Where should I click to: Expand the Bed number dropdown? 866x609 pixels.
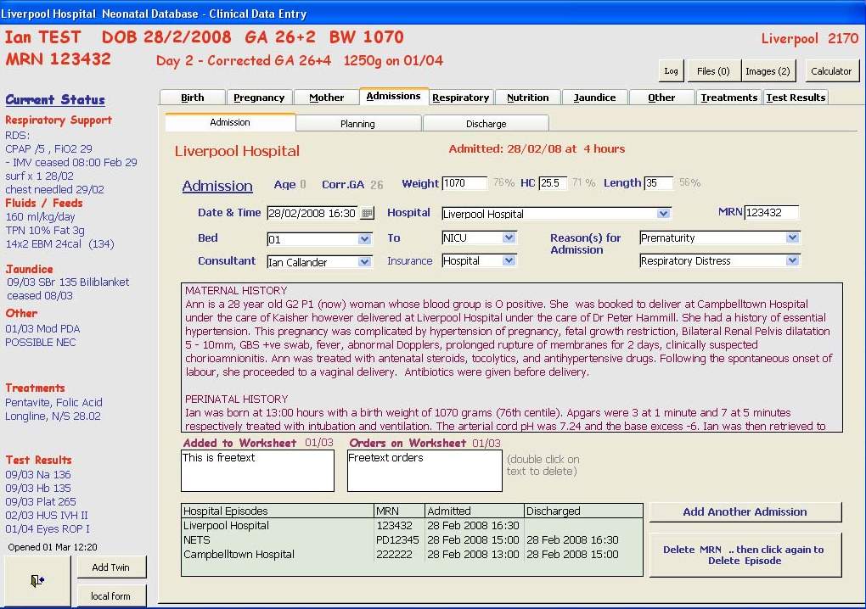(364, 239)
